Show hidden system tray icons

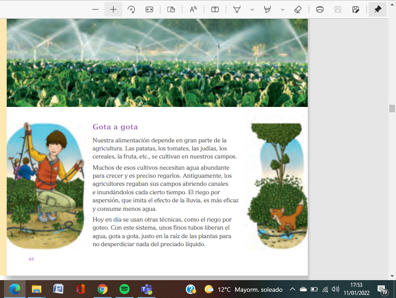(x=293, y=289)
